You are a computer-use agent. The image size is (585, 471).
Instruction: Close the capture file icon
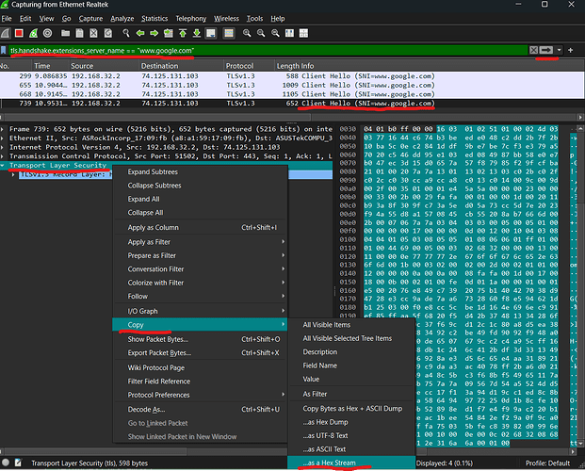click(93, 33)
